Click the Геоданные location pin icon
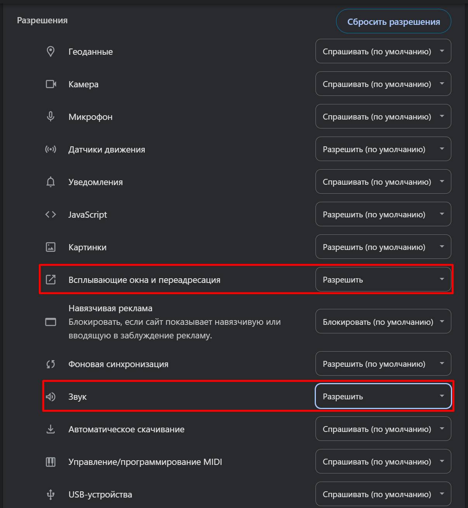The height and width of the screenshot is (508, 468). [x=50, y=52]
